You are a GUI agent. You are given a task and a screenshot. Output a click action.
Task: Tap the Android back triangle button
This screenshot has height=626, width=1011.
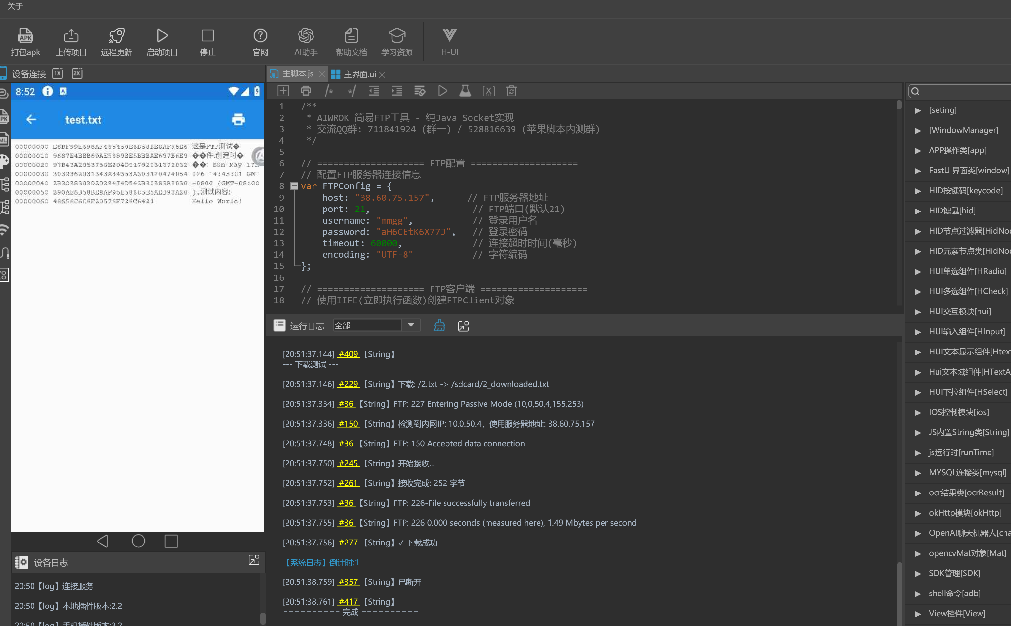click(x=103, y=541)
